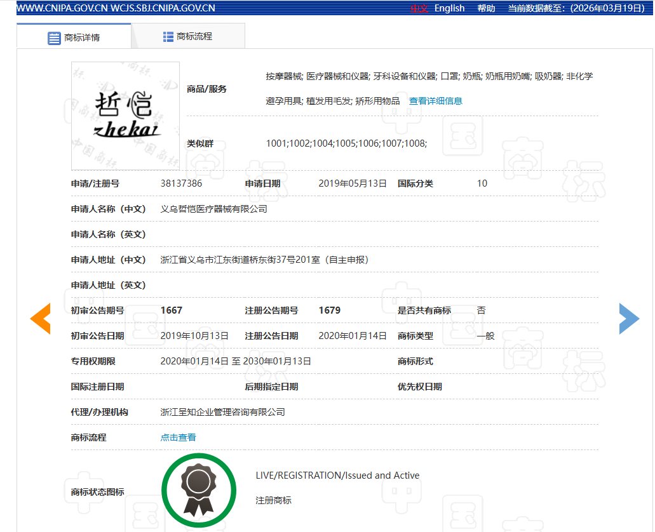
Task: Click the green registration ribbon status icon
Action: pyautogui.click(x=199, y=489)
